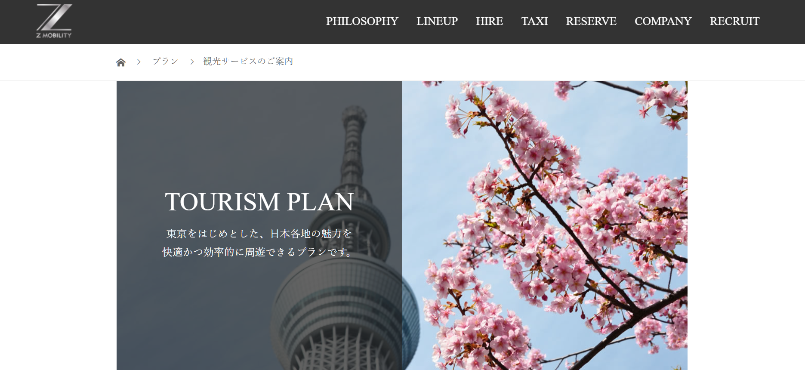Open the PHILOSOPHY menu item

pos(362,21)
